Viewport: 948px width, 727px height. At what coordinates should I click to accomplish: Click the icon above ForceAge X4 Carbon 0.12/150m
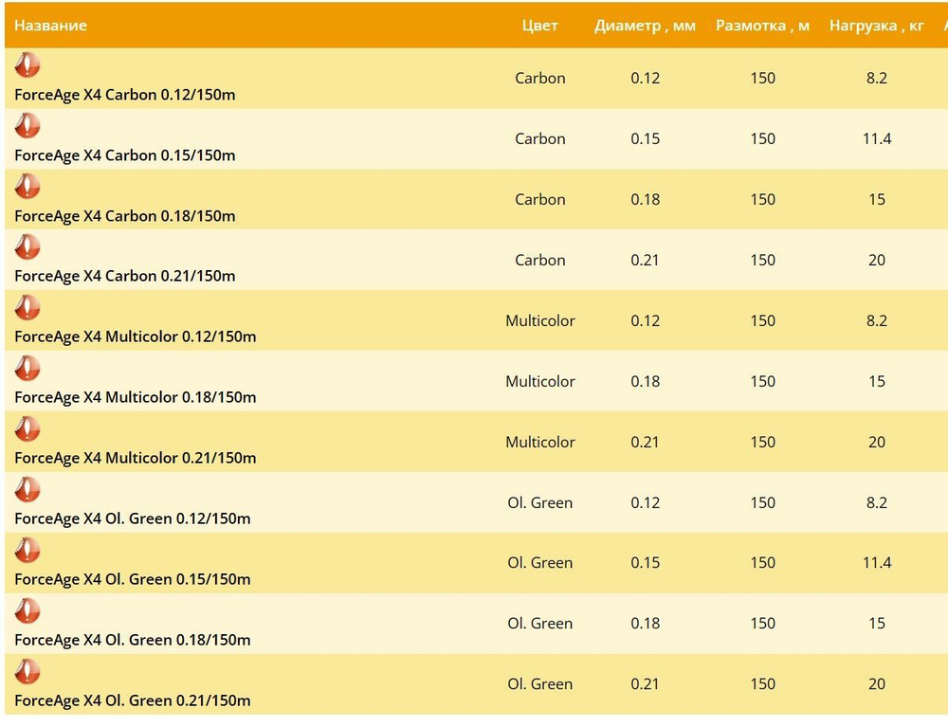27,65
